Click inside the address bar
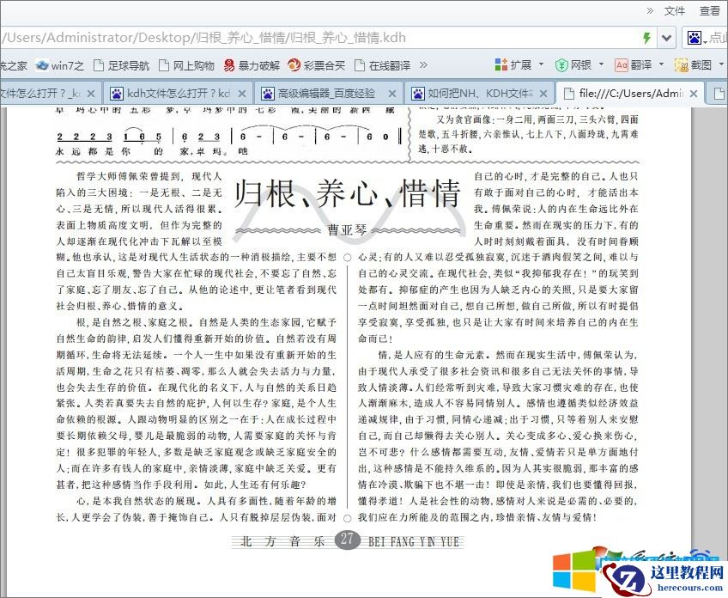The image size is (728, 598). pyautogui.click(x=300, y=38)
